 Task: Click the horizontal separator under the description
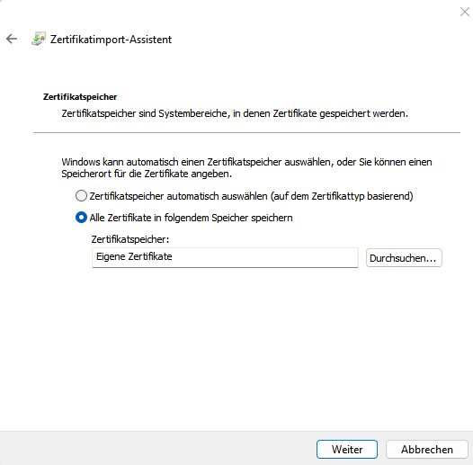[x=246, y=132]
